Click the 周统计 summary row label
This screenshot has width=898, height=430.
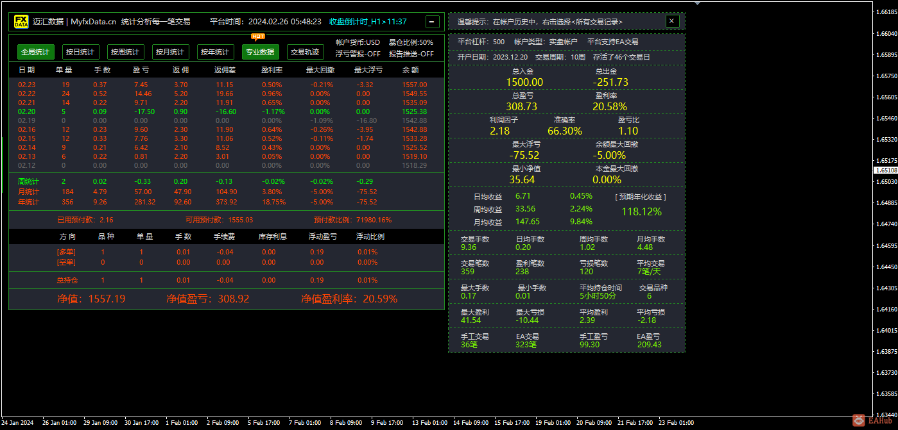tap(28, 182)
